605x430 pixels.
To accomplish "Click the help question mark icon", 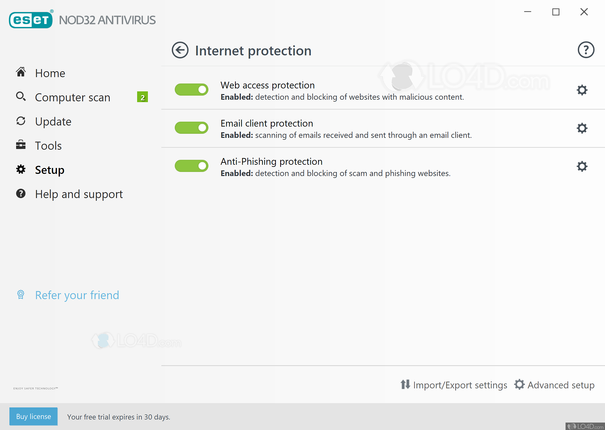I will coord(586,50).
